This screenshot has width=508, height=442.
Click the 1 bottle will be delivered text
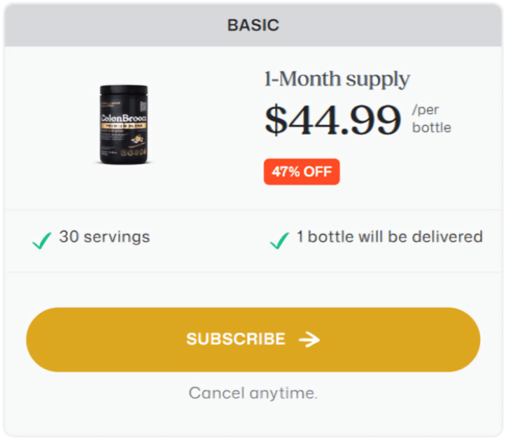click(x=389, y=237)
